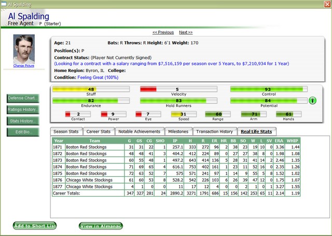The image size is (332, 236).
Task: Close the Al Spalding window
Action: (x=327, y=4)
